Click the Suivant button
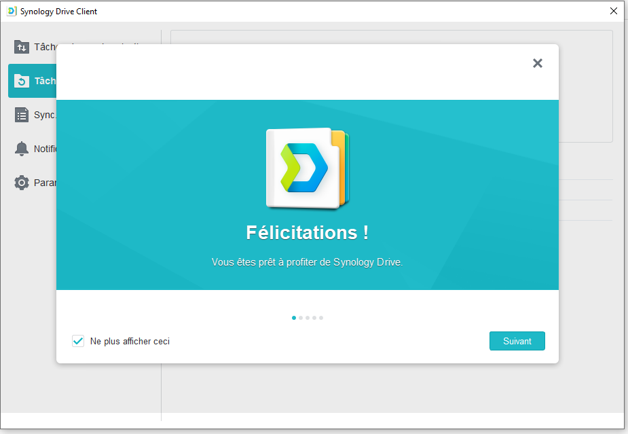This screenshot has width=628, height=434. 517,341
